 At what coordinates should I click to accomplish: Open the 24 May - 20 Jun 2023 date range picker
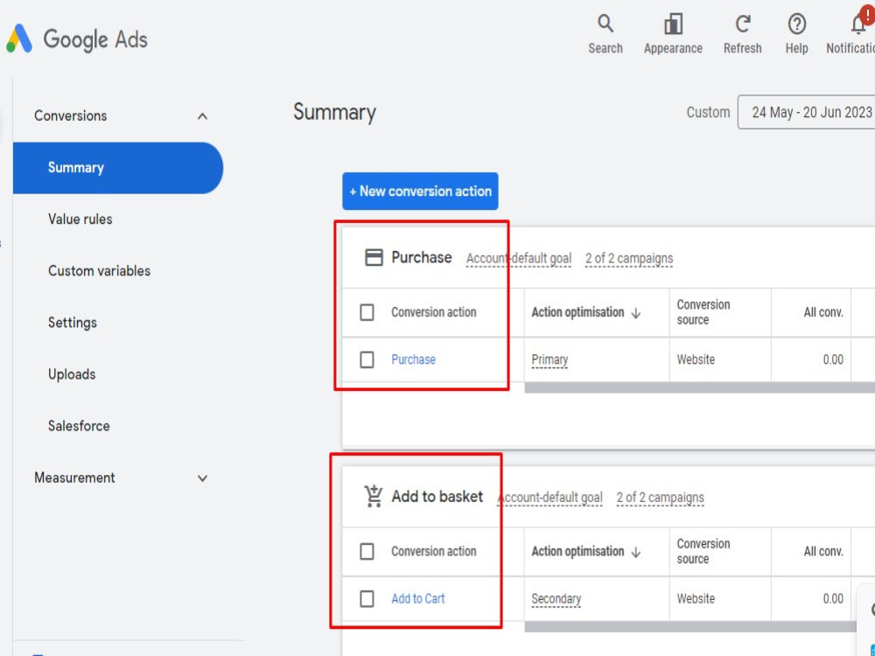(x=807, y=112)
